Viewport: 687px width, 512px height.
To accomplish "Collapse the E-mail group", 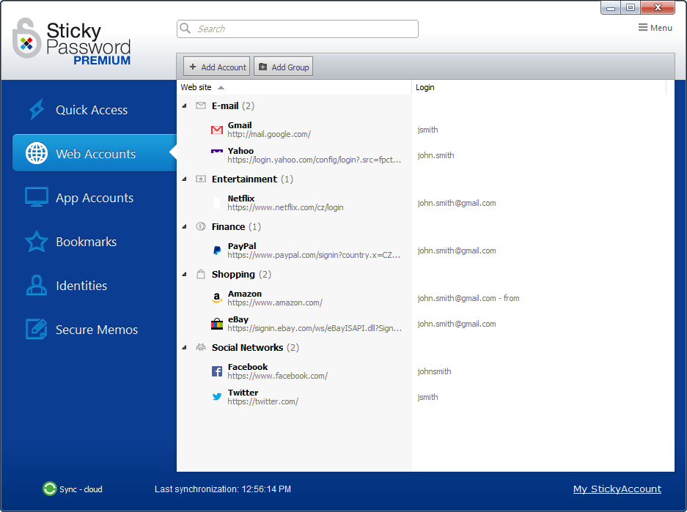I will click(185, 105).
